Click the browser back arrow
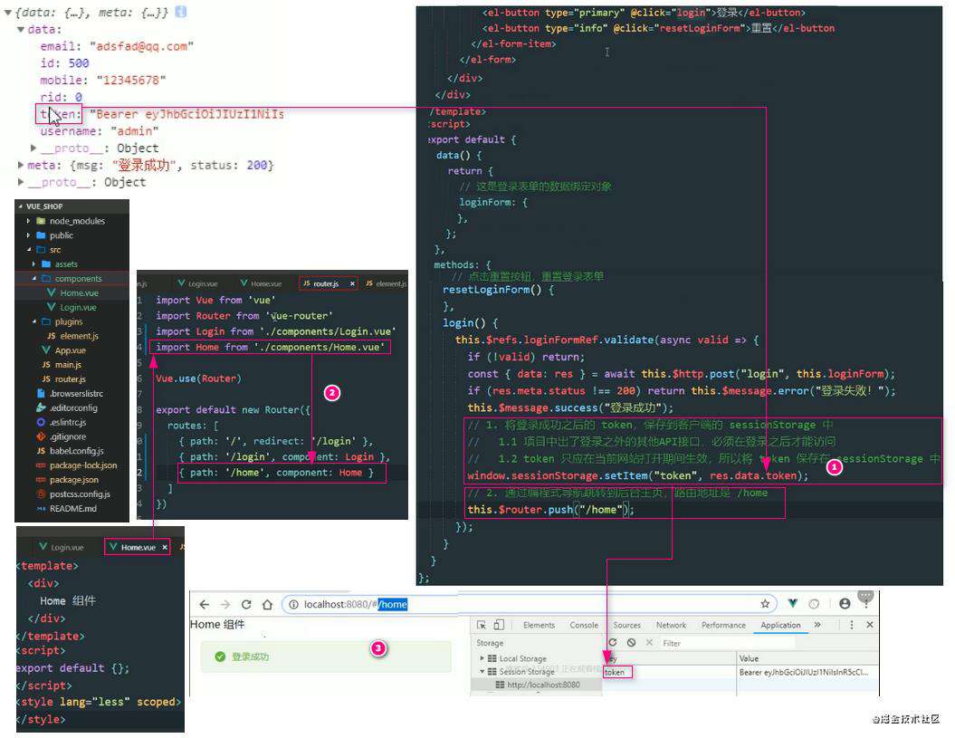The image size is (955, 738). 204,604
